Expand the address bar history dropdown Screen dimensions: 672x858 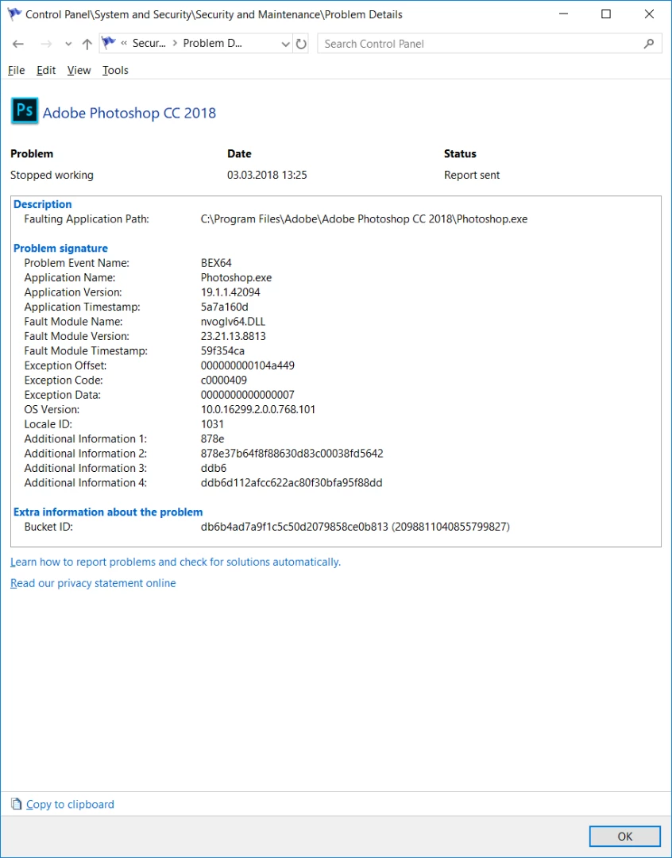point(285,44)
